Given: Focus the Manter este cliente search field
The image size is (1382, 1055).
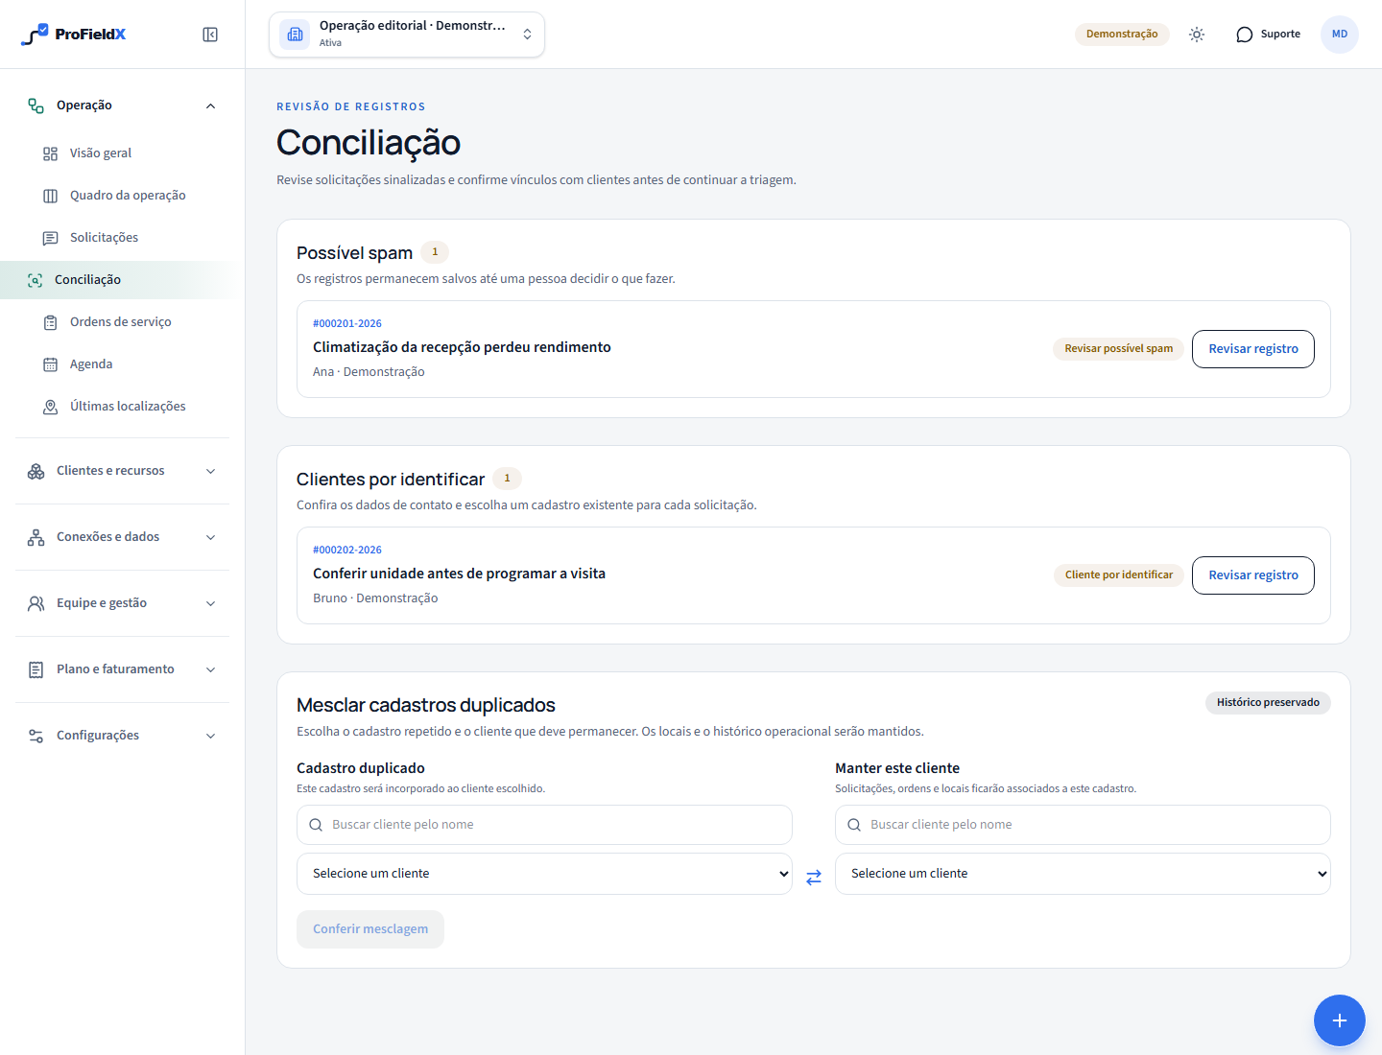Looking at the screenshot, I should pyautogui.click(x=1083, y=825).
